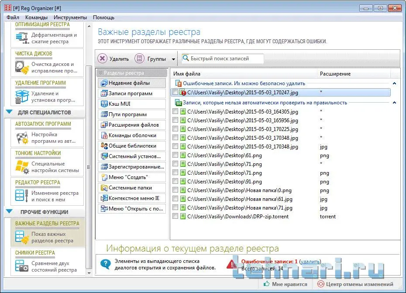Viewport: 406px width, 293px height.
Task: Click the sidebar scrollbar down arrow
Action: [x=89, y=273]
